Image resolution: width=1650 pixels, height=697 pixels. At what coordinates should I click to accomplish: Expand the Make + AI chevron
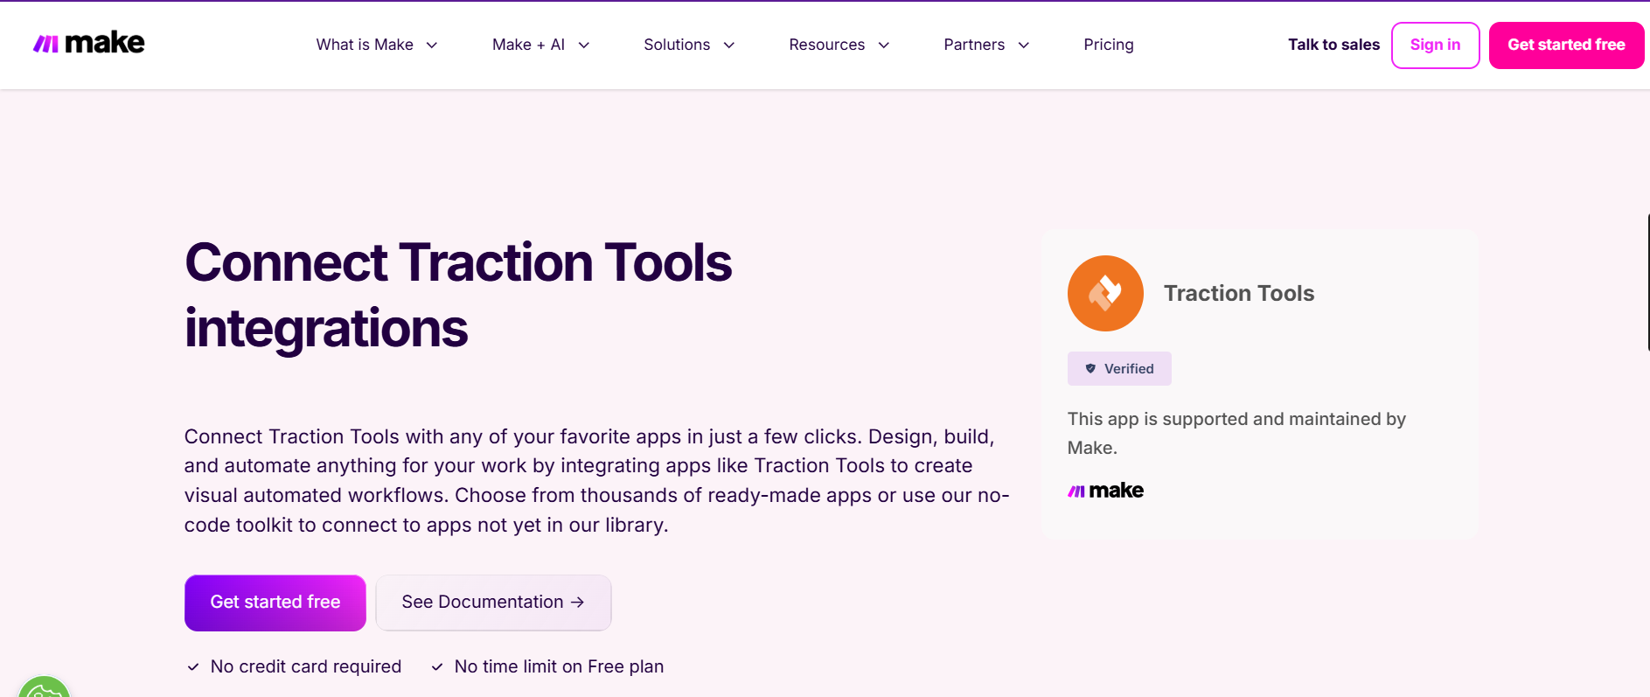click(x=584, y=45)
